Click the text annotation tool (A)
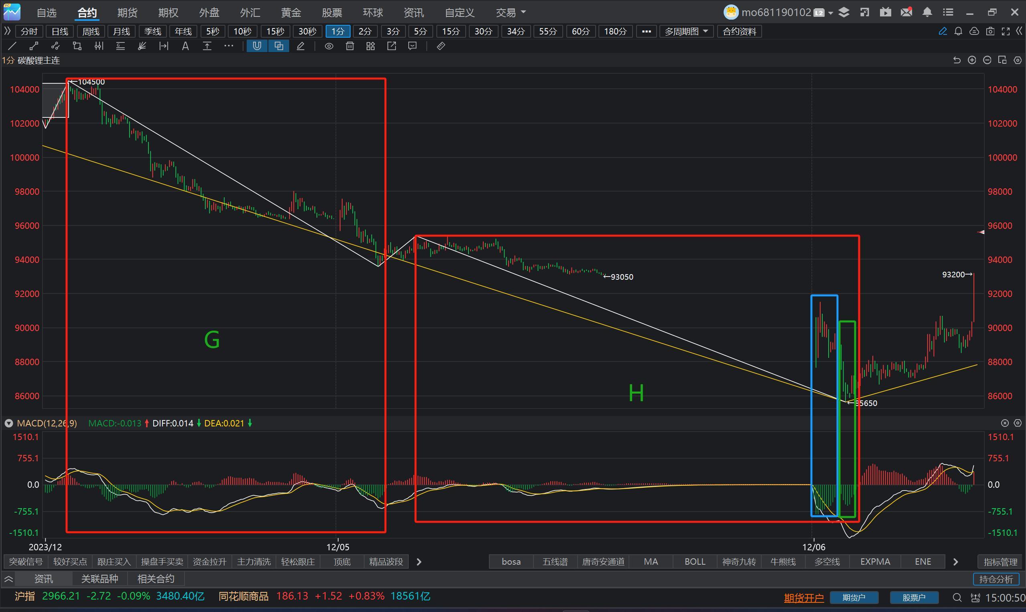The width and height of the screenshot is (1026, 612). (185, 46)
